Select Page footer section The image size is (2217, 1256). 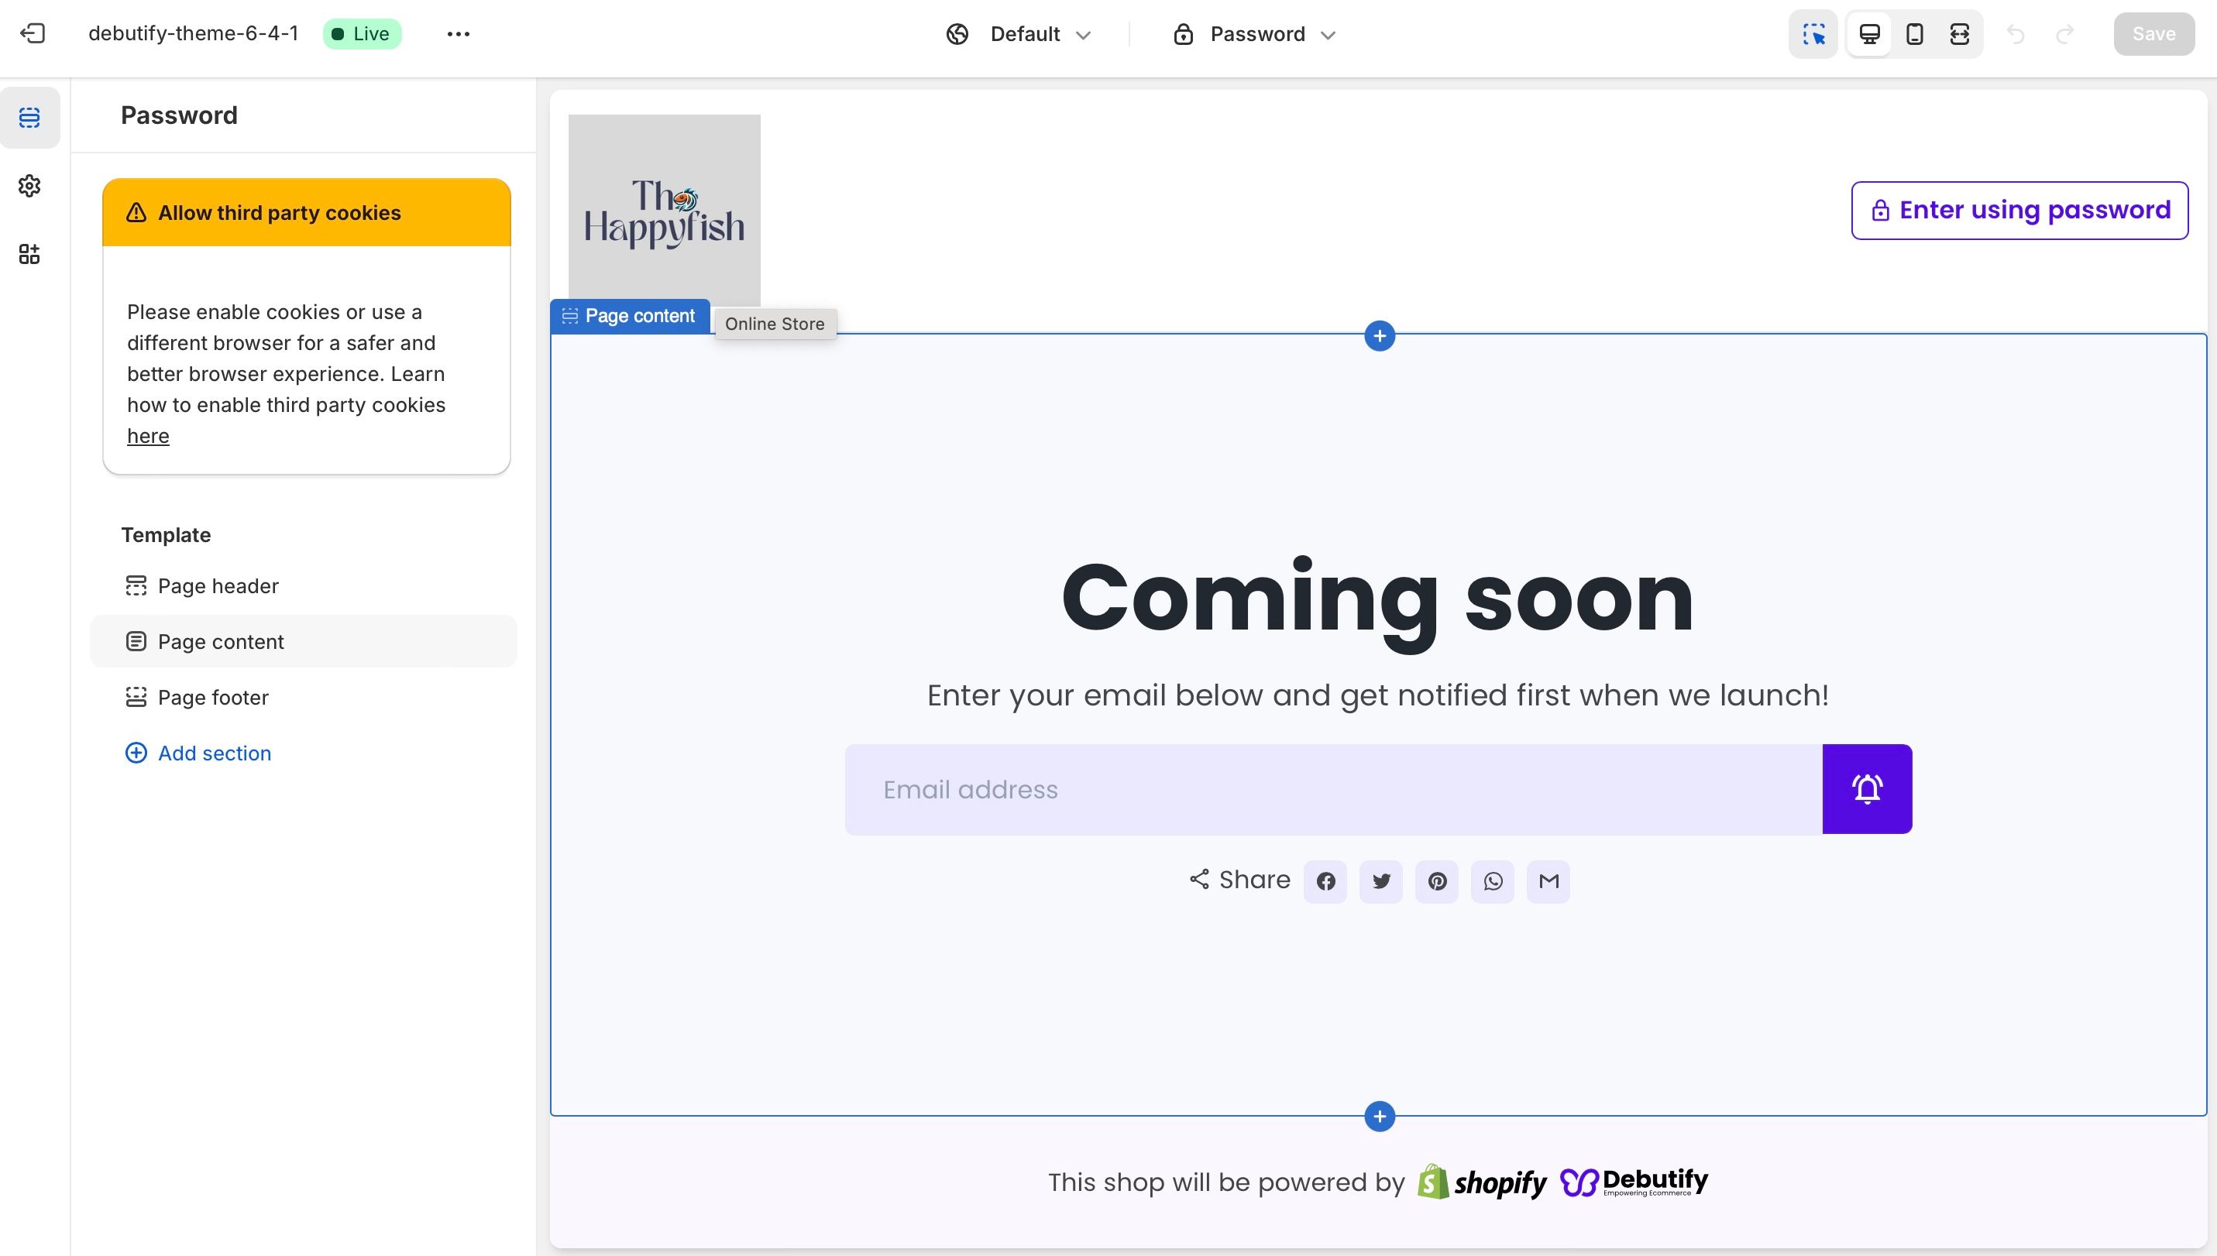(x=212, y=697)
